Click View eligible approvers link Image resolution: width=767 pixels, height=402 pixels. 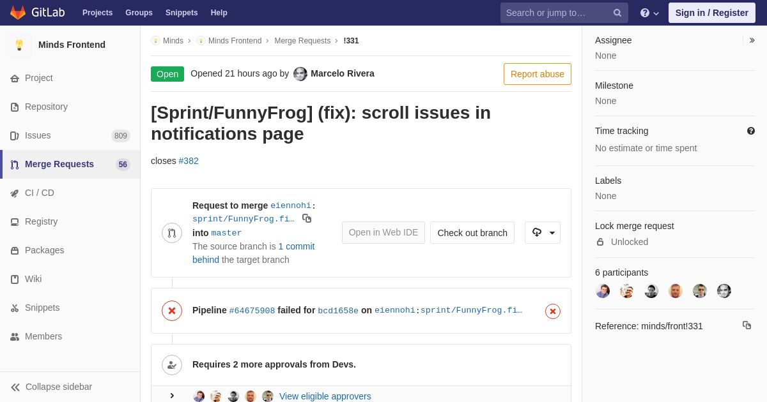[x=325, y=396]
